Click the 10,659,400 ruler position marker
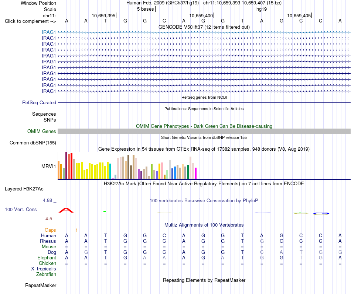This screenshot has height=294, width=351. pos(201,15)
